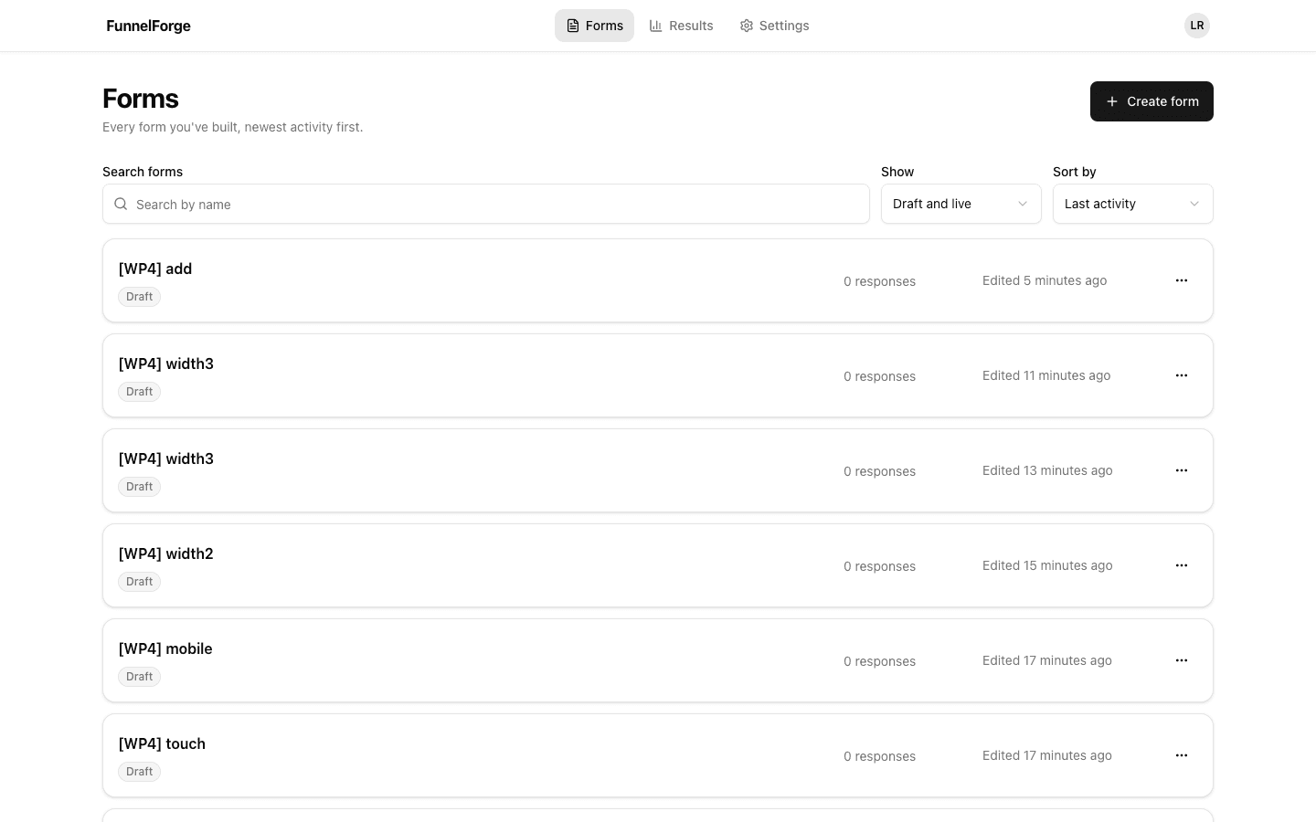The width and height of the screenshot is (1316, 822).
Task: Click 'Edited 11 minutes ago' text
Action: coord(1046,375)
